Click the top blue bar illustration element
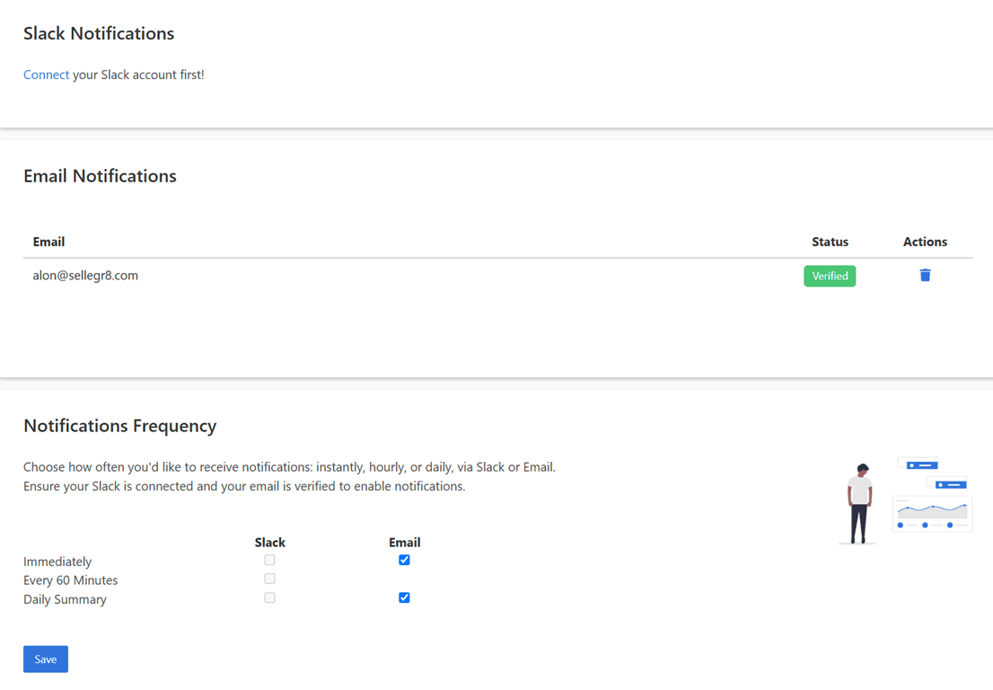 [x=919, y=464]
